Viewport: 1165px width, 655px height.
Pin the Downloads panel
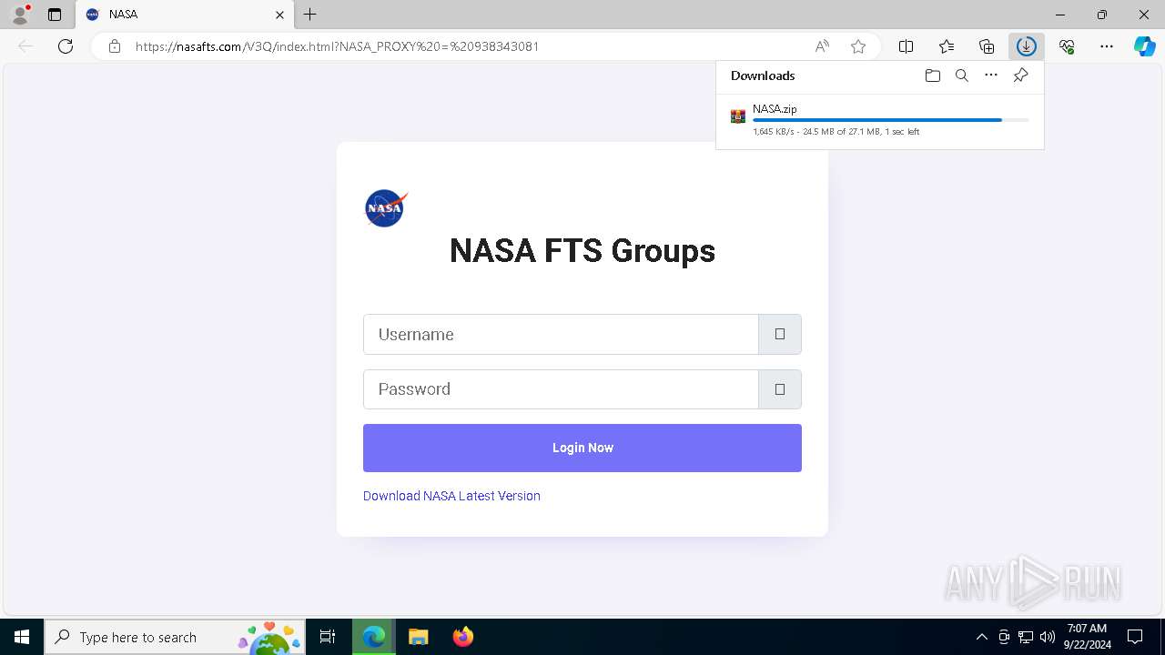coord(1020,76)
